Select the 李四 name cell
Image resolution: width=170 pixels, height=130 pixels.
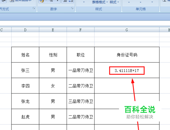[25, 86]
